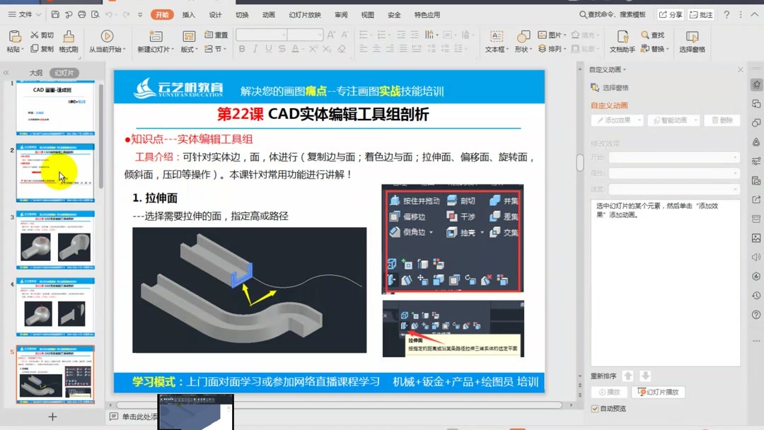Insert a 图片 picture
Screen dimensions: 764x430
552,34
